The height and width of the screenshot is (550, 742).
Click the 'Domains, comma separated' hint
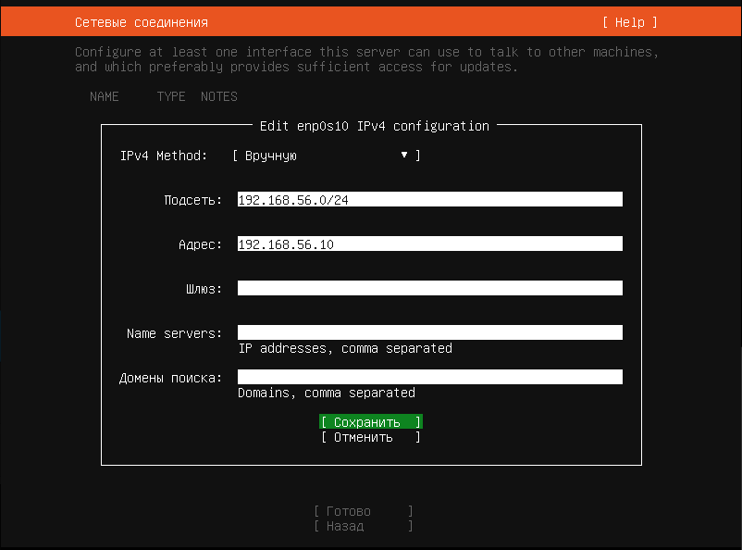[x=327, y=393]
